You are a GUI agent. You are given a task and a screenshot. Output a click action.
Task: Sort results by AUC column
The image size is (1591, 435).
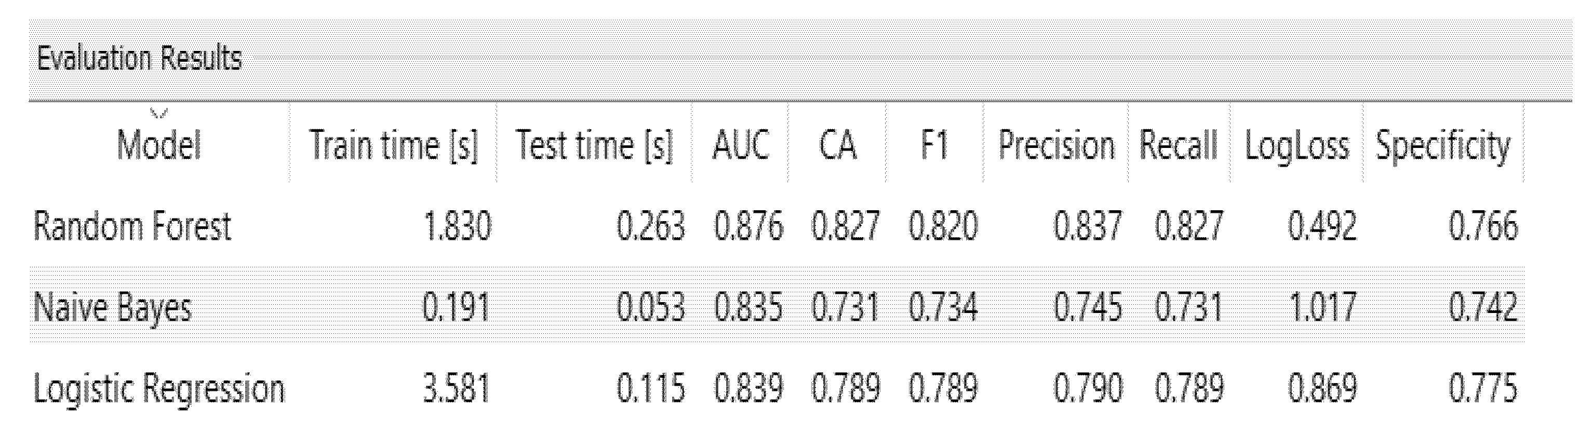(x=741, y=146)
